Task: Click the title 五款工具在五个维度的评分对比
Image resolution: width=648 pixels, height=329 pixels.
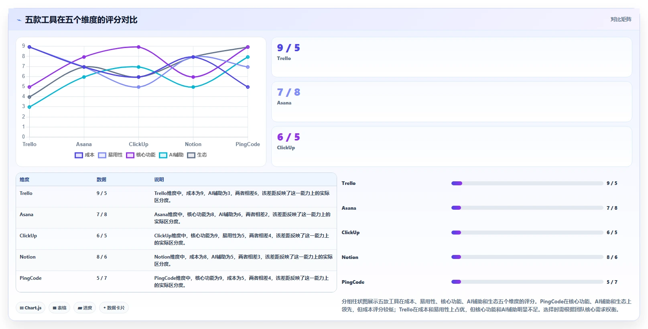Action: coord(81,20)
